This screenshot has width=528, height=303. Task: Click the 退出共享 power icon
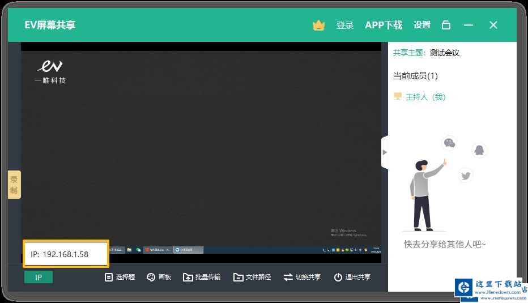338,277
